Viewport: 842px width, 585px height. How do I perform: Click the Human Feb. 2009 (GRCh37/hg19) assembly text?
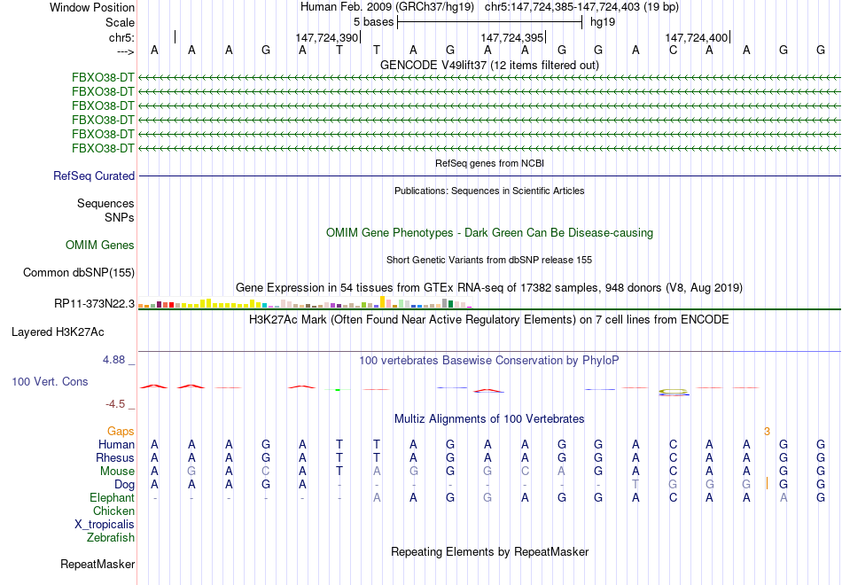tap(387, 7)
